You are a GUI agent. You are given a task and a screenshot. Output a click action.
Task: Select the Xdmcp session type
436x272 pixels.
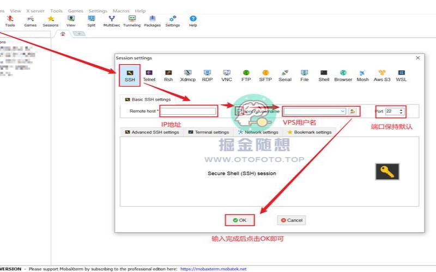point(187,76)
